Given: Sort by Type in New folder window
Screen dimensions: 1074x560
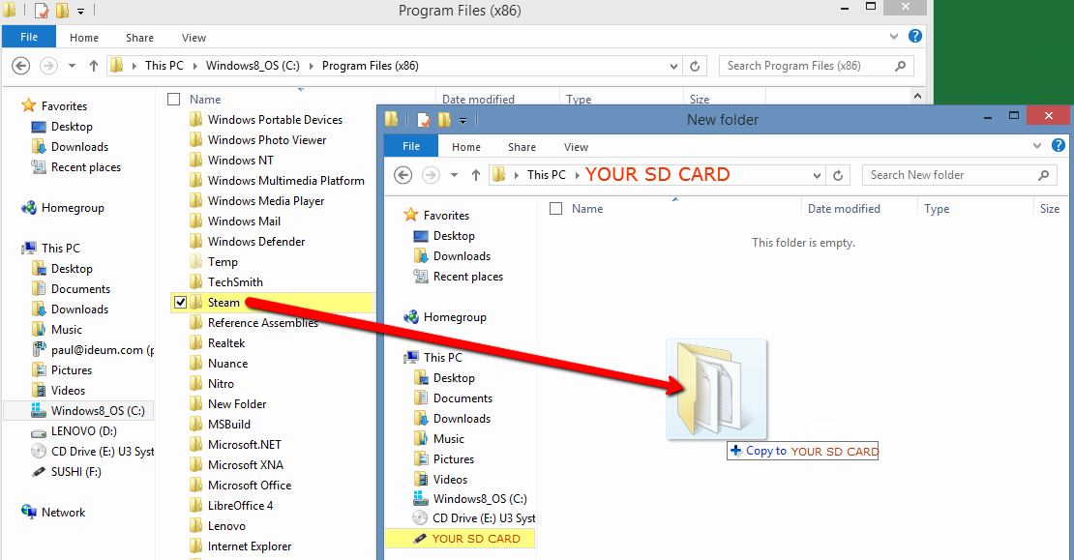Looking at the screenshot, I should [x=937, y=209].
